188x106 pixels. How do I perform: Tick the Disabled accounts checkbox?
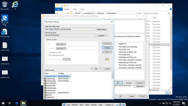click(x=48, y=52)
